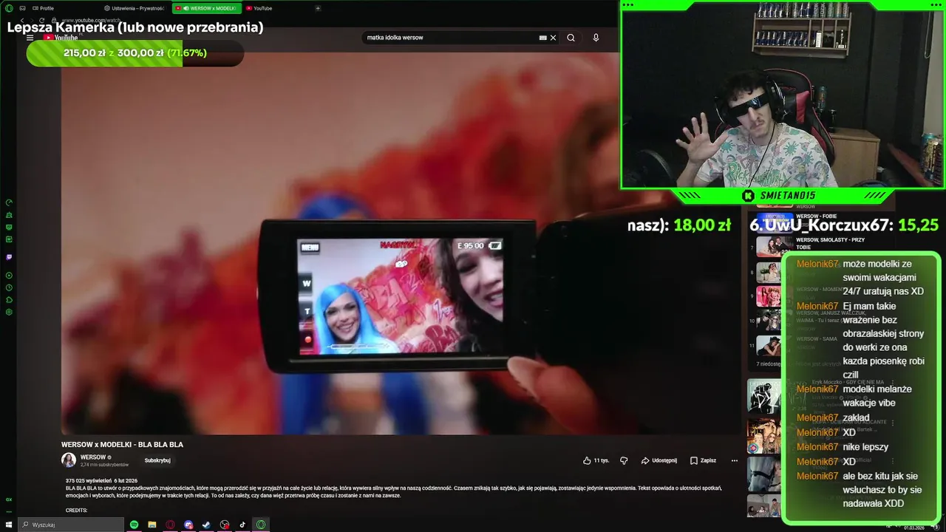Screen dimensions: 946x532
Task: Open TikTok from the taskbar
Action: [x=242, y=525]
